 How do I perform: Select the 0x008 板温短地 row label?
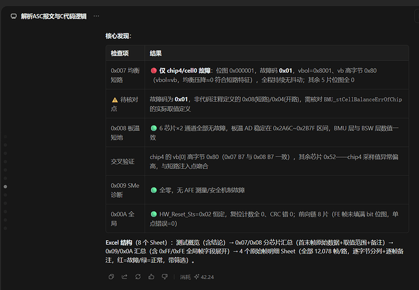[x=125, y=133]
